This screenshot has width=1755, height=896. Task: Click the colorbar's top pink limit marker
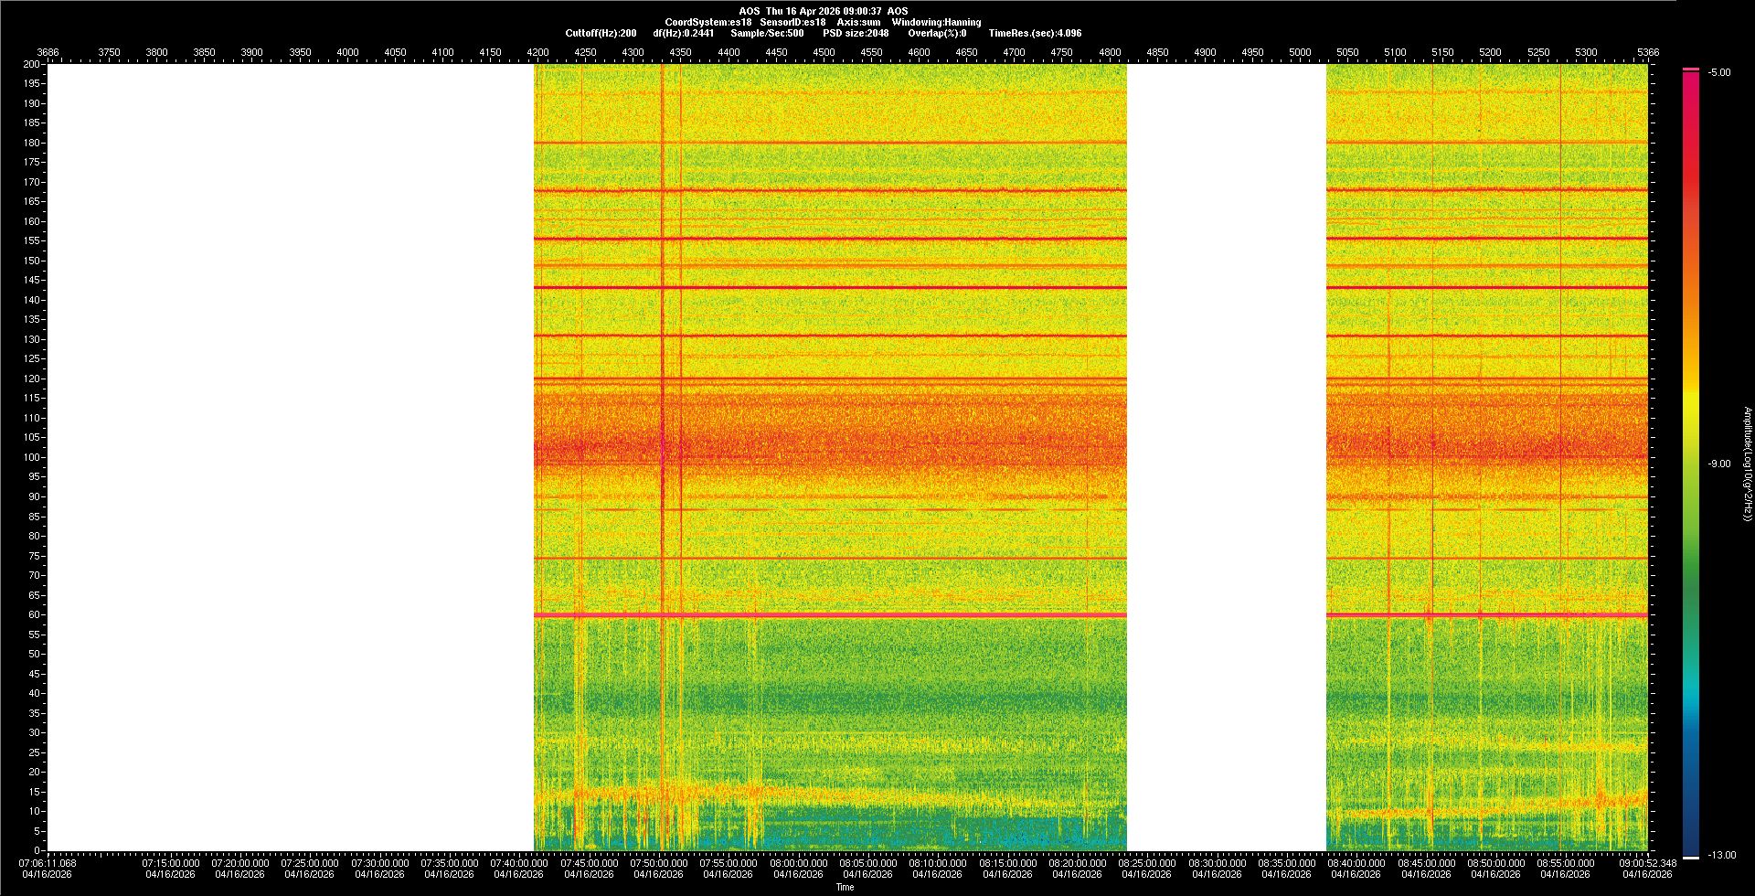[x=1690, y=69]
